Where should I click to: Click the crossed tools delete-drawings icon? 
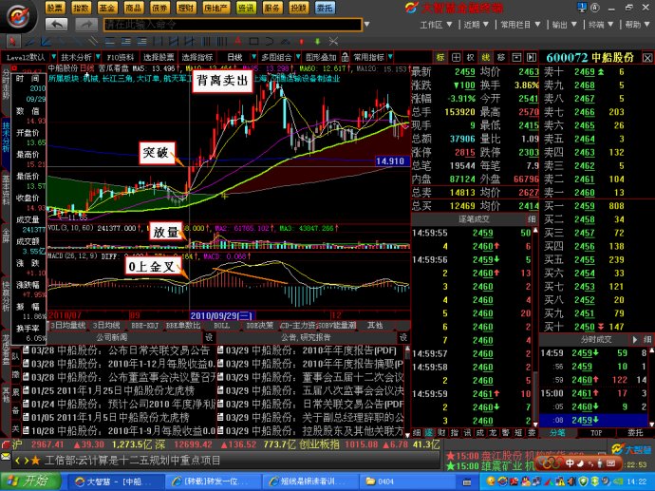coord(333,42)
